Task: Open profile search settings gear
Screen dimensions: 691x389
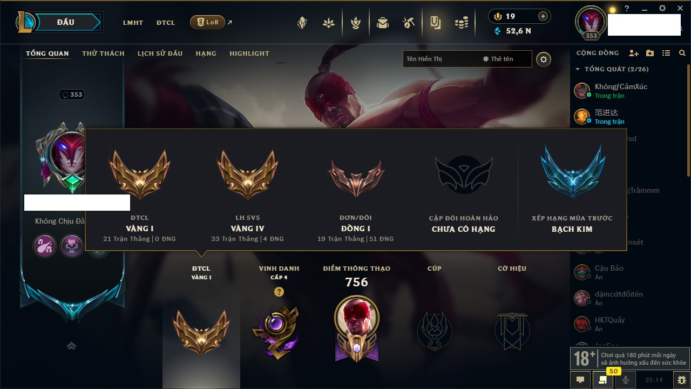Action: click(x=544, y=59)
